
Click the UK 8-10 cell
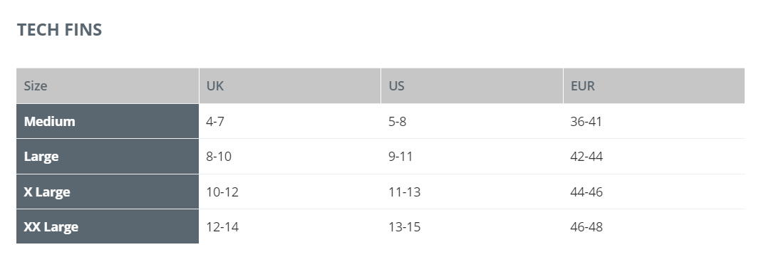(x=290, y=156)
